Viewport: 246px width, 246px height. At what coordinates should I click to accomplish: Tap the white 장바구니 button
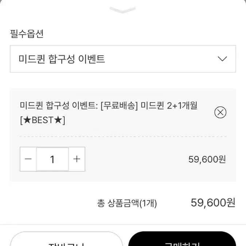[x=66, y=239]
